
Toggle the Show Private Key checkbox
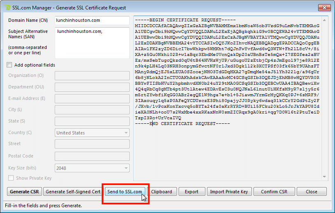11,178
